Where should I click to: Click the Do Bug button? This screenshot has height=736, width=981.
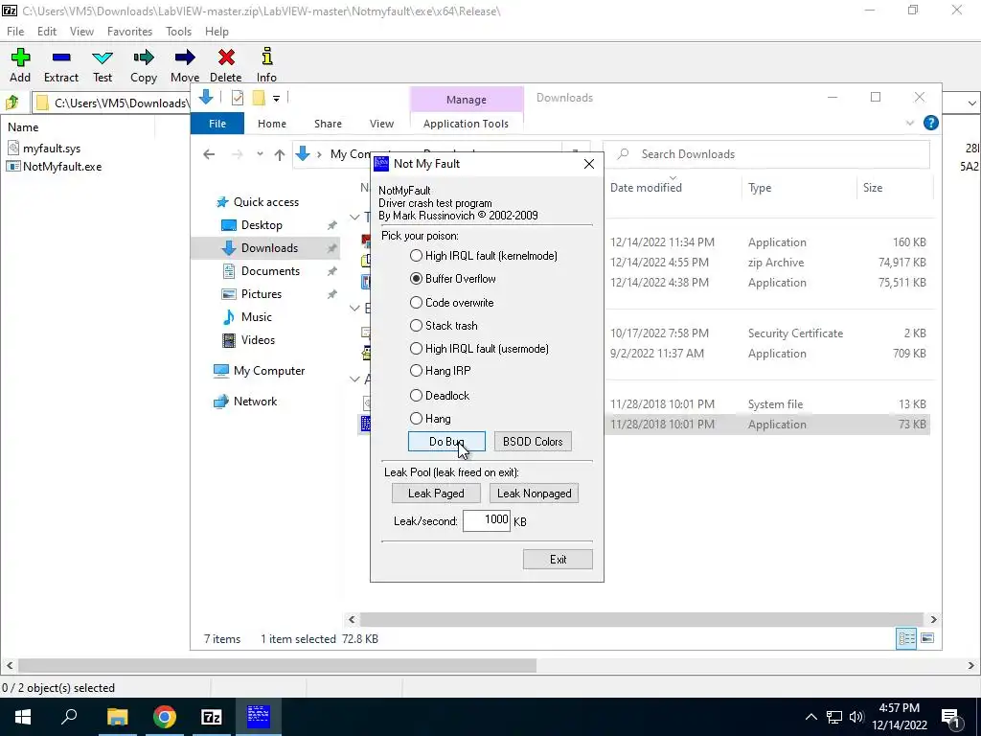click(446, 441)
